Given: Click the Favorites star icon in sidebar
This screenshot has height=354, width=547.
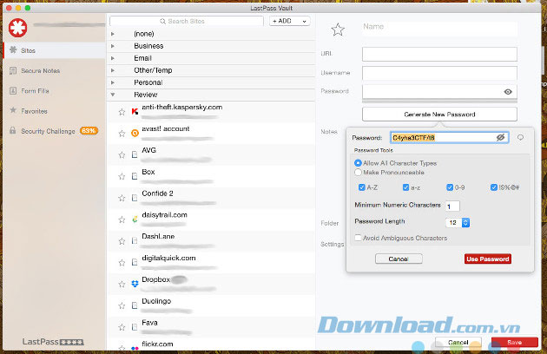Looking at the screenshot, I should click(13, 110).
